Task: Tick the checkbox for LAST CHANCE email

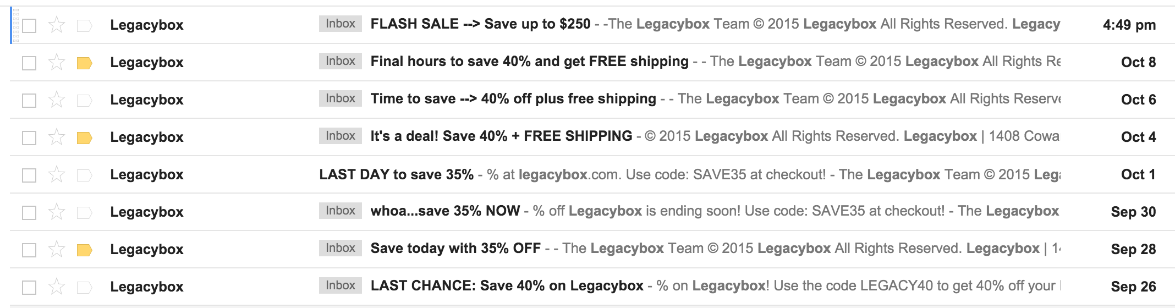Action: click(x=29, y=287)
